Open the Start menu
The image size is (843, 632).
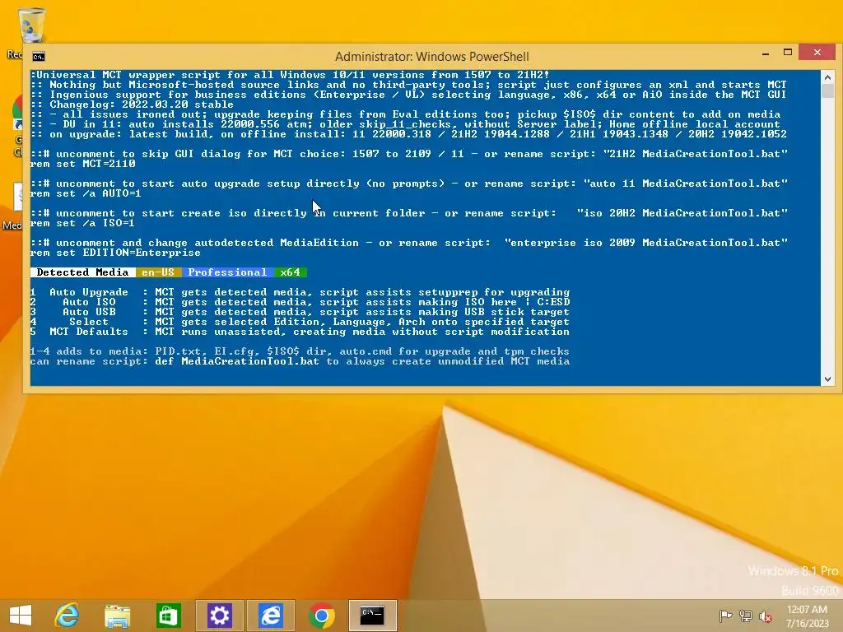(x=21, y=616)
